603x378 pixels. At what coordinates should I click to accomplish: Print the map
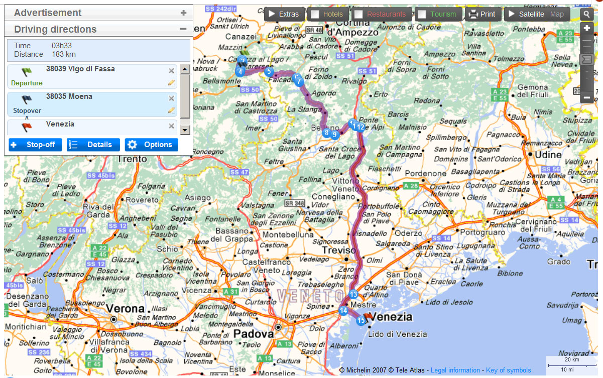point(482,14)
